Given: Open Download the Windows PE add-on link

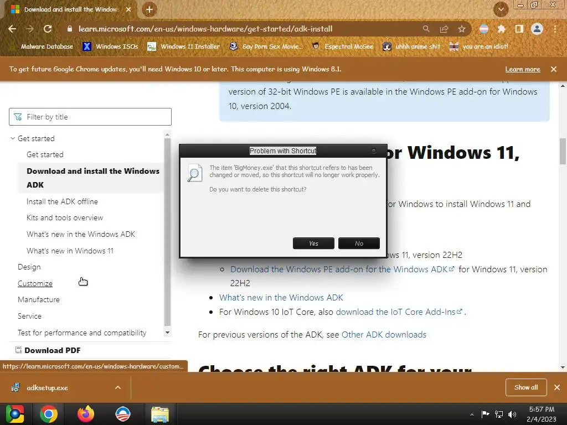Looking at the screenshot, I should 342,269.
